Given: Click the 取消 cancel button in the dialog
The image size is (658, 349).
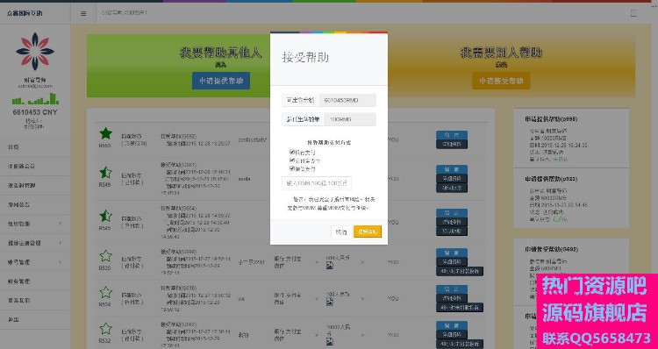Looking at the screenshot, I should coord(341,232).
